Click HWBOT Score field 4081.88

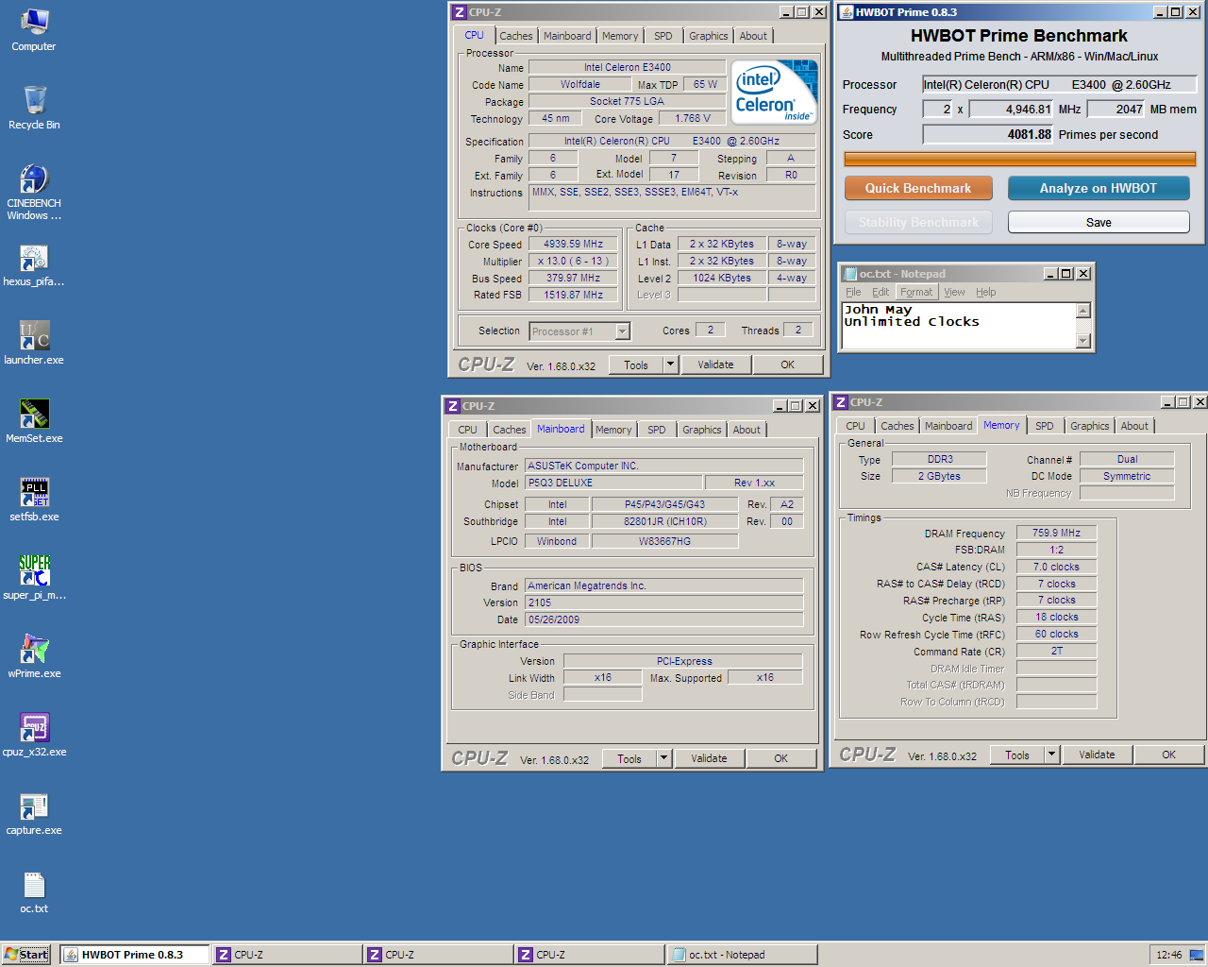point(988,134)
